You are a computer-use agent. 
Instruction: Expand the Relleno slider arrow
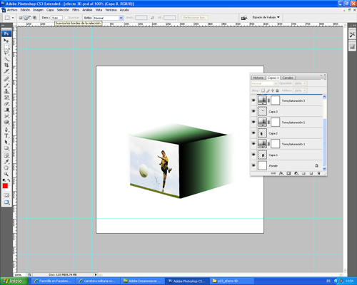coord(305,90)
